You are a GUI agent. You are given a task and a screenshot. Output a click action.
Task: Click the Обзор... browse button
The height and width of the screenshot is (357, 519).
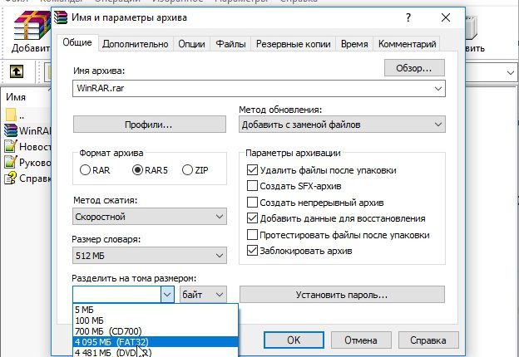pos(414,68)
